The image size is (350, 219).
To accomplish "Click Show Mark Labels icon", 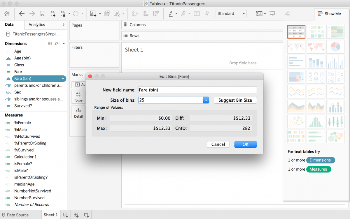I will pyautogui.click(x=197, y=14).
